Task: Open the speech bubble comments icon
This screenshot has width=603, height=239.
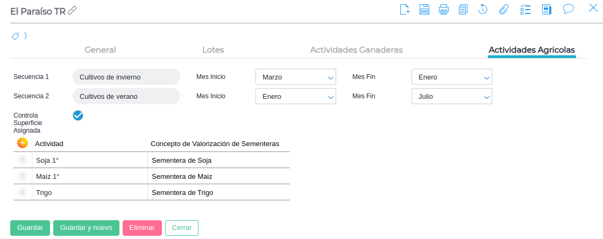Action: click(569, 9)
